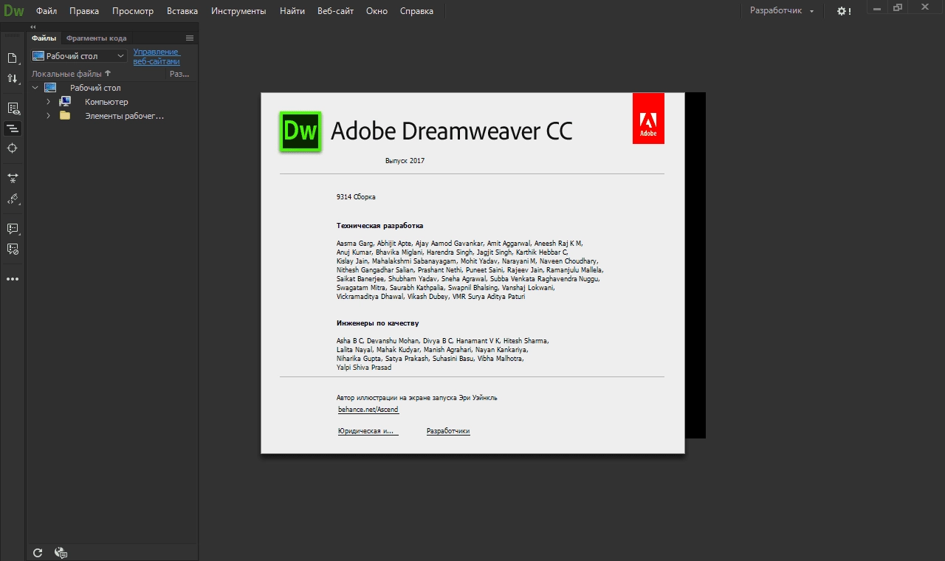This screenshot has height=561, width=945.
Task: Click Компьютер computer icon in tree
Action: pos(65,102)
